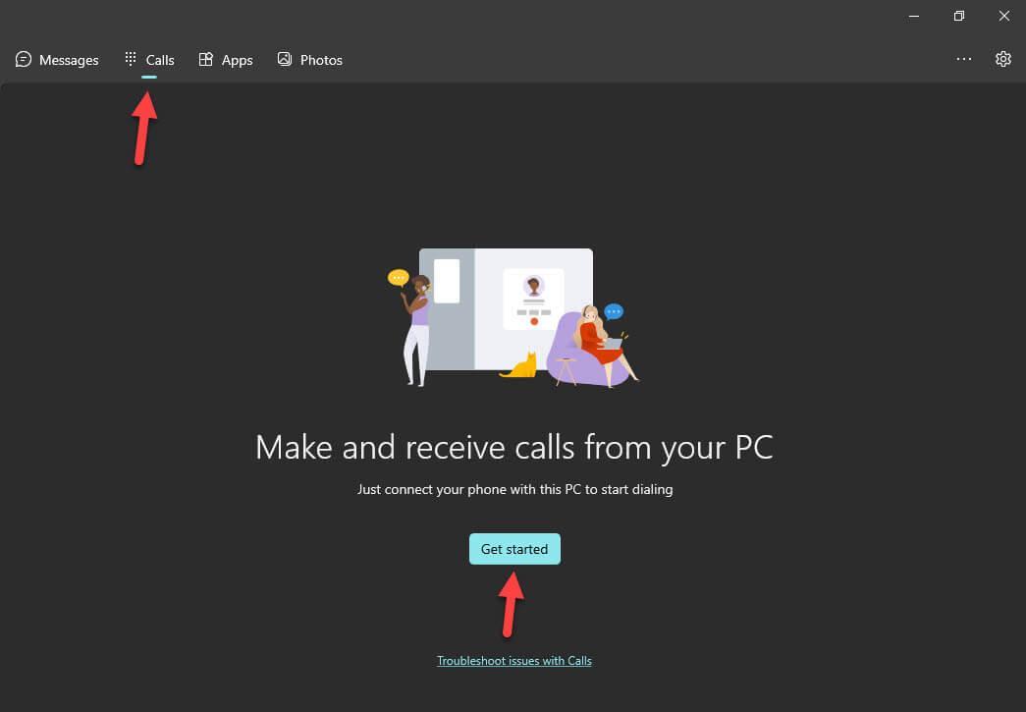Go to the Apps tab

237,60
